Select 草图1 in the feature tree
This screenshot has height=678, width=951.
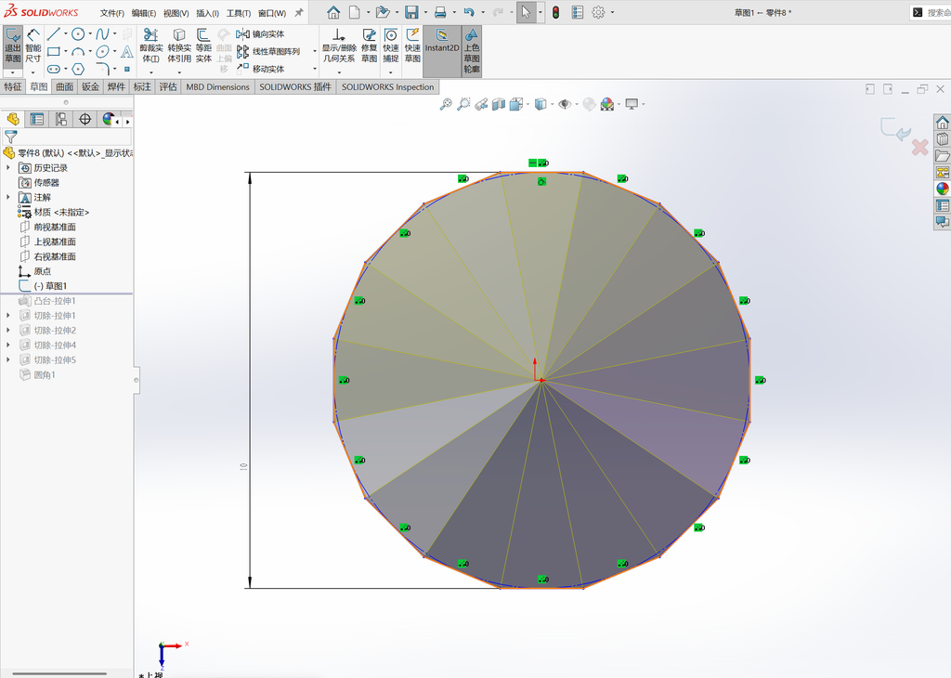point(43,286)
